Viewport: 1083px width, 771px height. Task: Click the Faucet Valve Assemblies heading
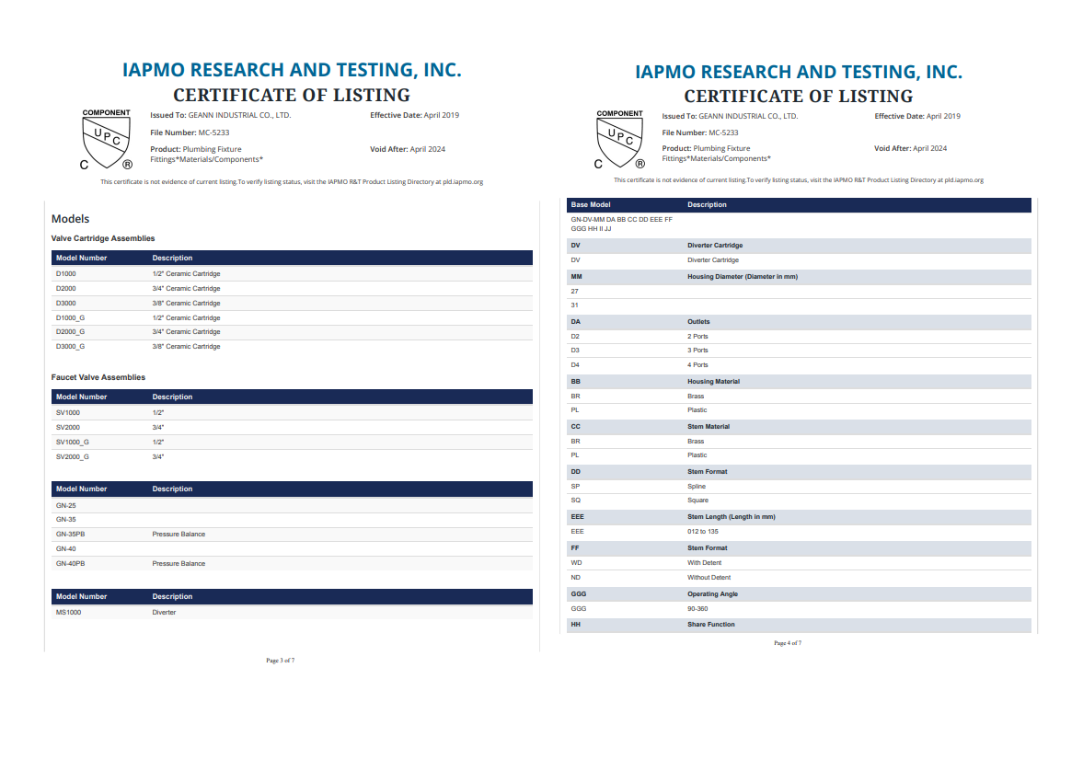[x=98, y=377]
